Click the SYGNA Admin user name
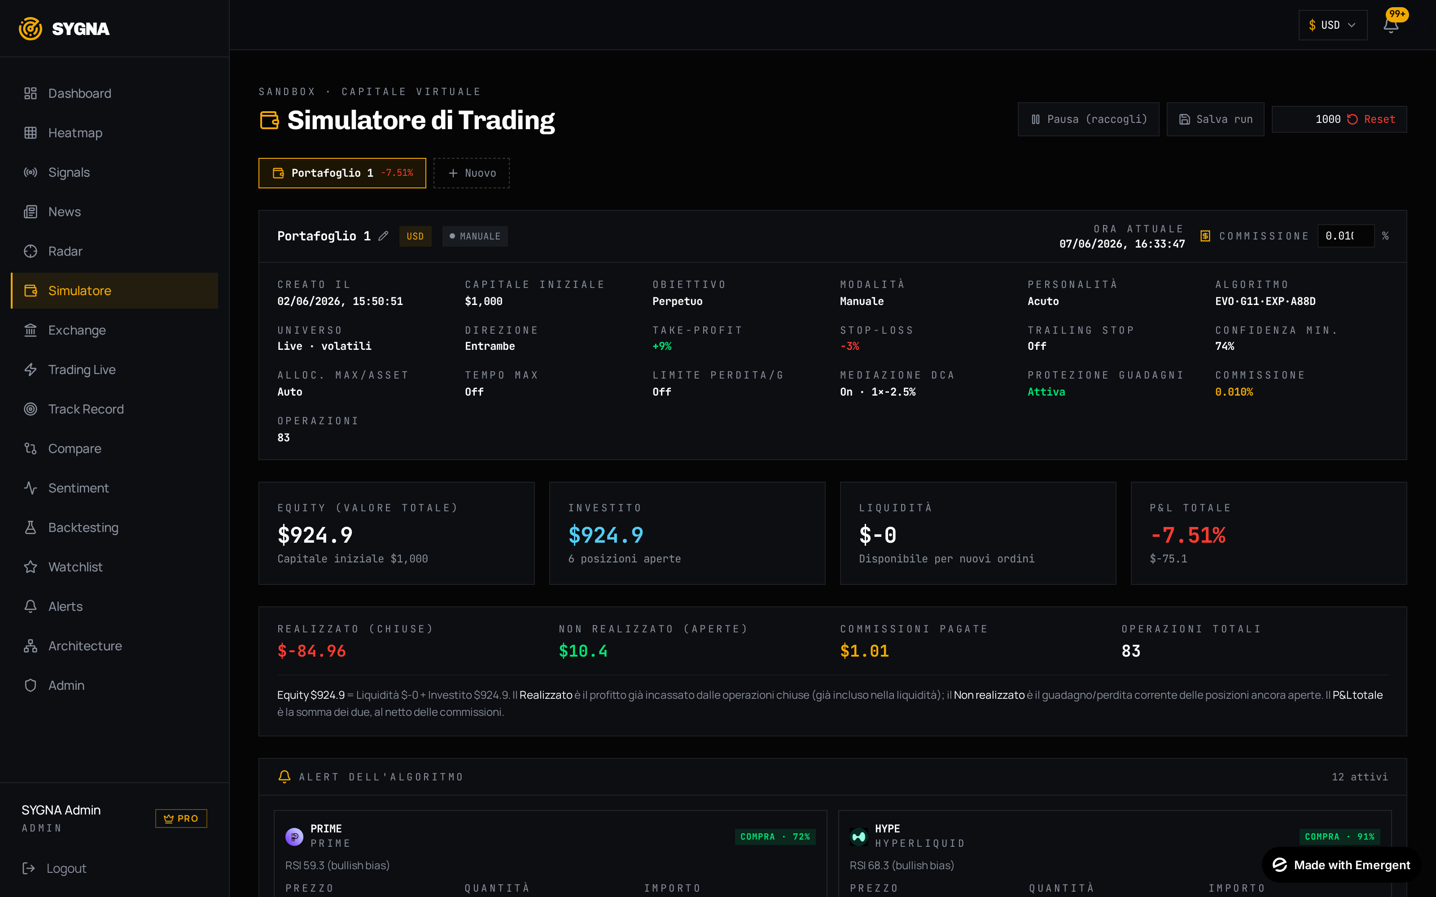Image resolution: width=1436 pixels, height=897 pixels. tap(61, 810)
